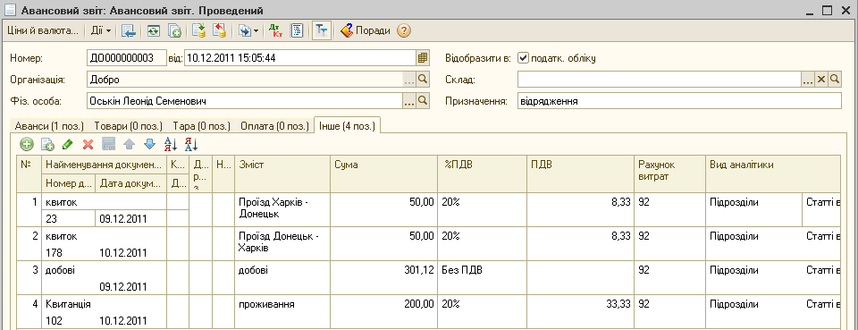
Task: Click the Вид аналітики column header
Action: coord(772,173)
